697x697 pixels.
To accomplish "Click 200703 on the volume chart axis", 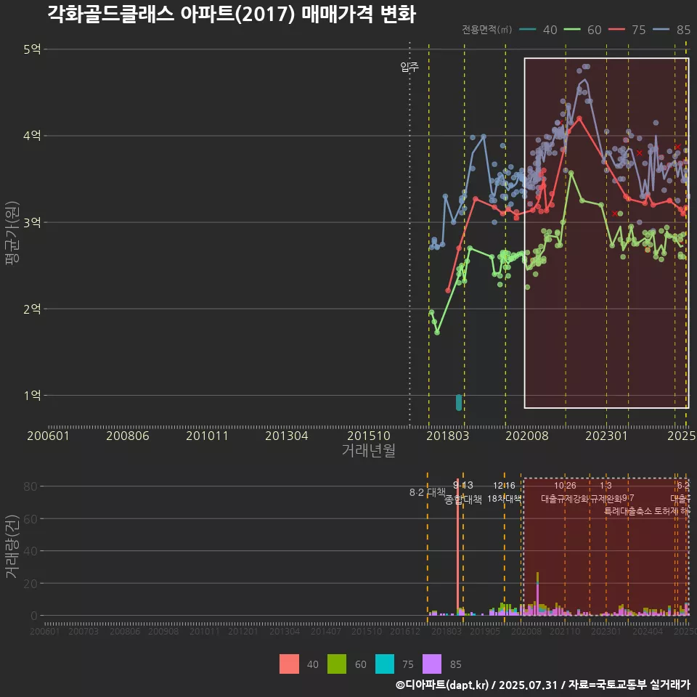I will (83, 631).
